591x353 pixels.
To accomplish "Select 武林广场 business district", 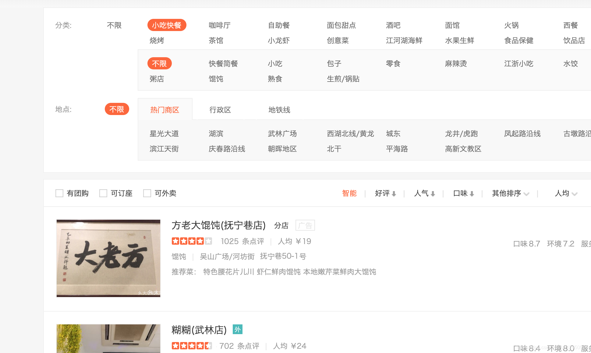I will [x=282, y=133].
